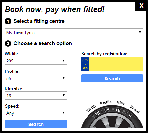Click the Size label on tyre diagram
Screen dimensions: 148x133
[121, 103]
